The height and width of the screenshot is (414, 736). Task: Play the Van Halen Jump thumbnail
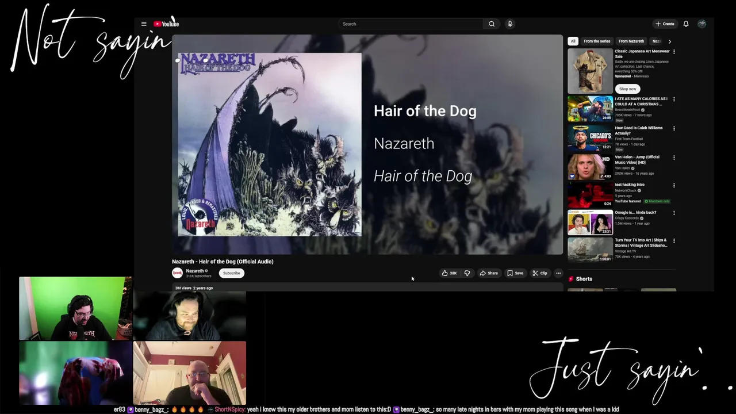click(x=590, y=166)
